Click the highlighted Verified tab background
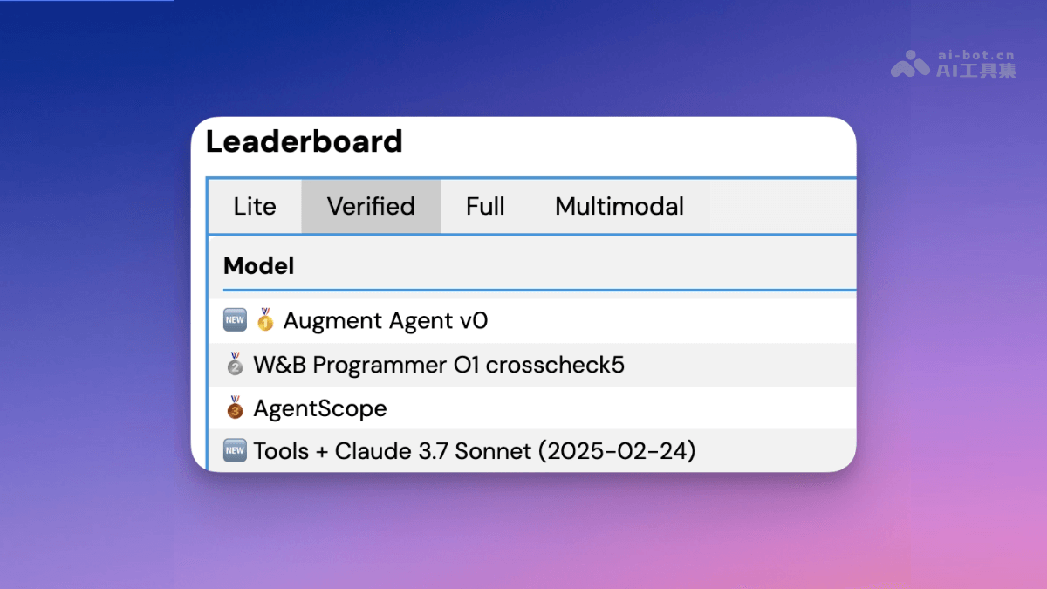The height and width of the screenshot is (589, 1047). 370,206
